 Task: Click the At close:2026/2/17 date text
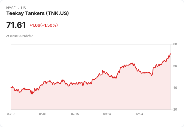[x=19, y=36]
